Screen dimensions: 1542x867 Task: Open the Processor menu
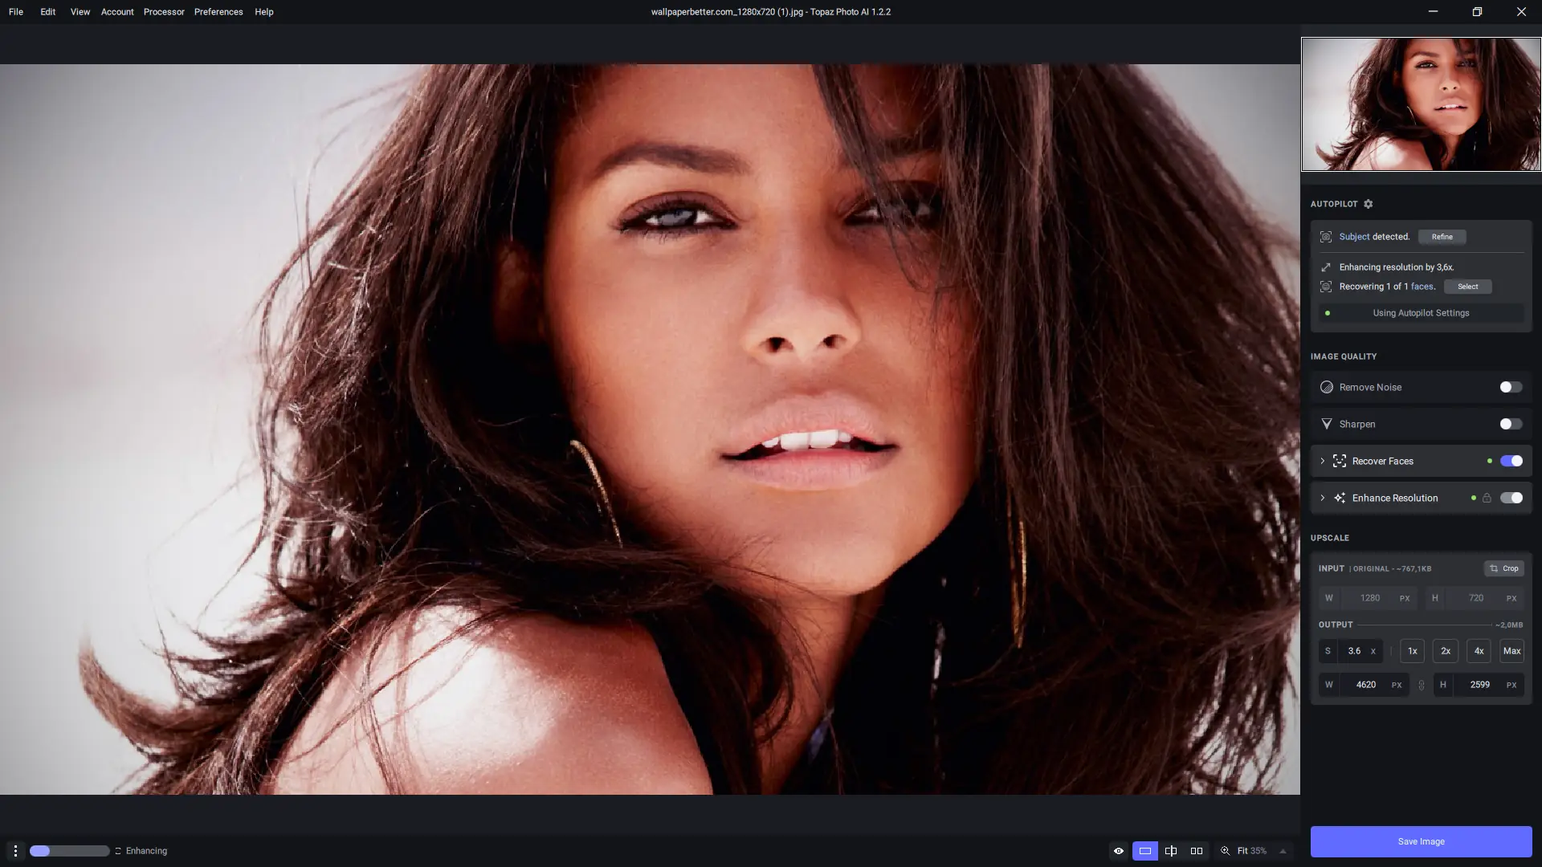pos(164,12)
